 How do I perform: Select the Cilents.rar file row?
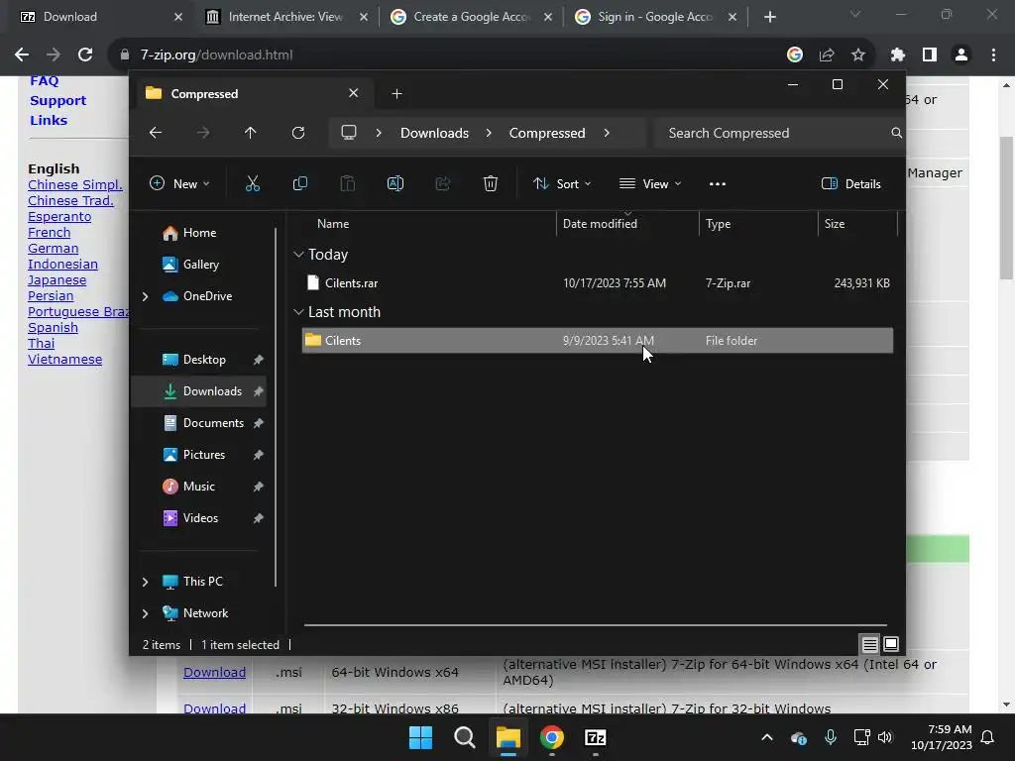click(597, 282)
